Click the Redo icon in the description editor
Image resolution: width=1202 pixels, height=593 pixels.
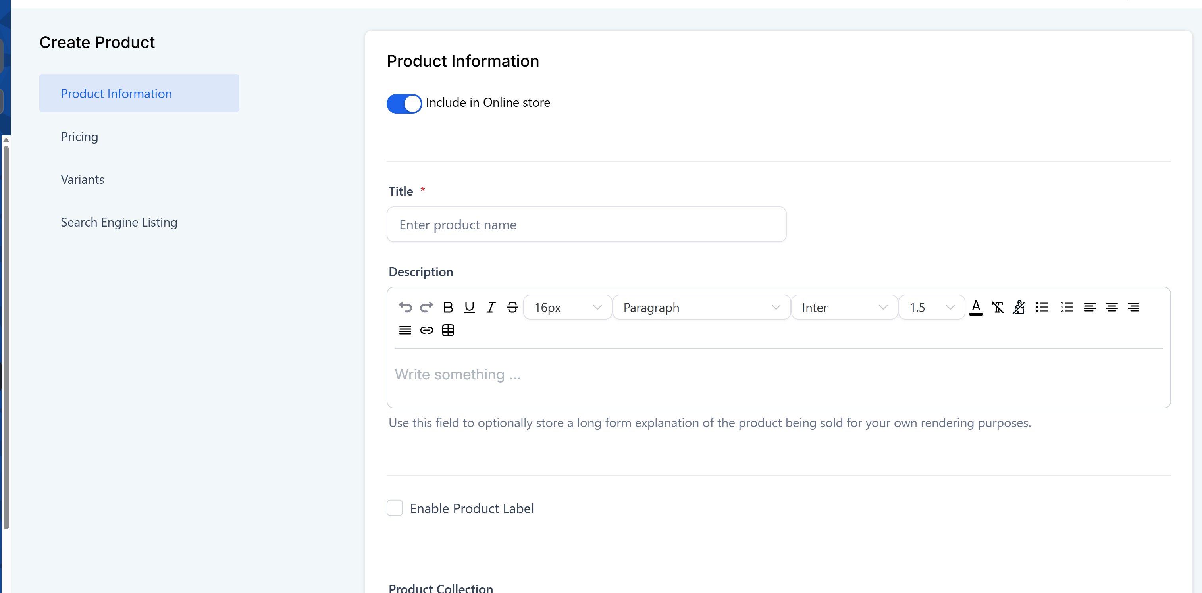[x=426, y=307]
